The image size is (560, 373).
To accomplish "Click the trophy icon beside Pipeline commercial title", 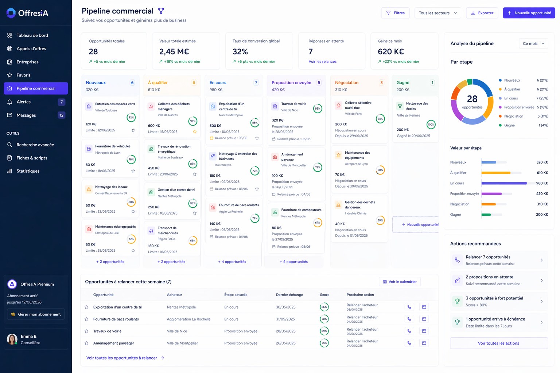I will point(161,11).
